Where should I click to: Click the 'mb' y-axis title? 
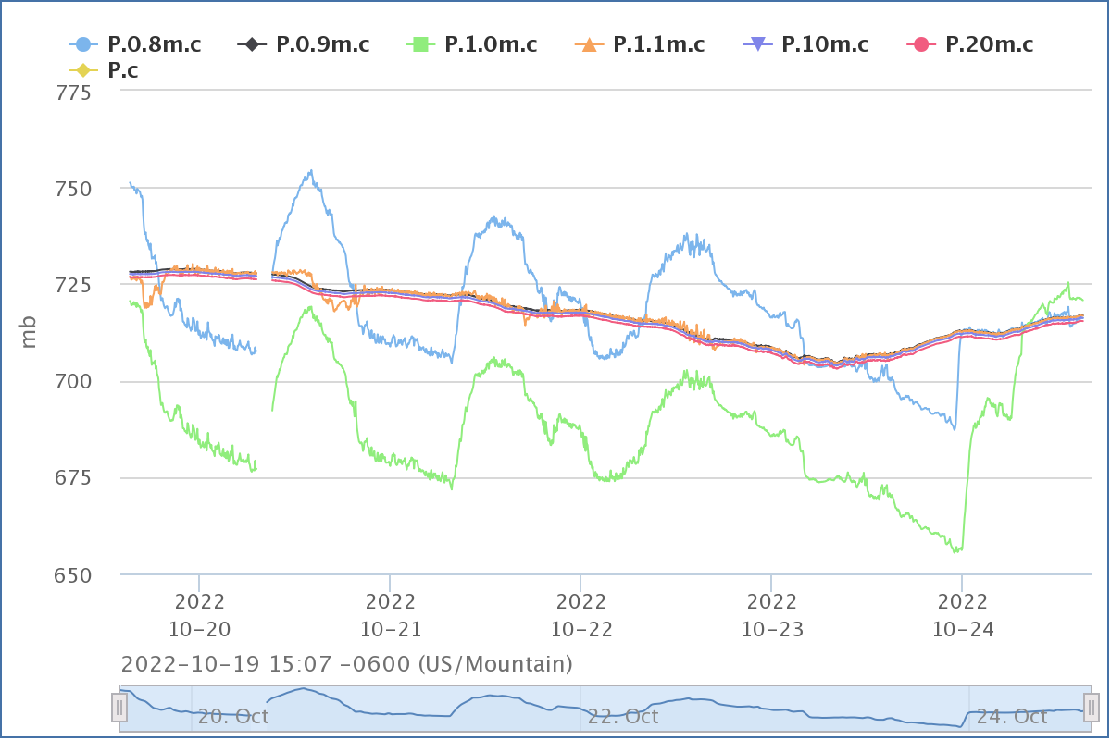click(x=29, y=333)
